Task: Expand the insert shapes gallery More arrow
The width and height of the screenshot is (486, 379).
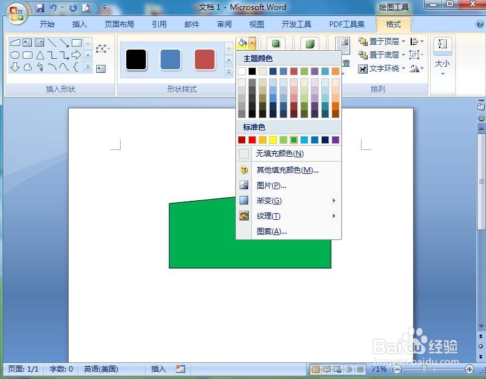Action: point(88,67)
